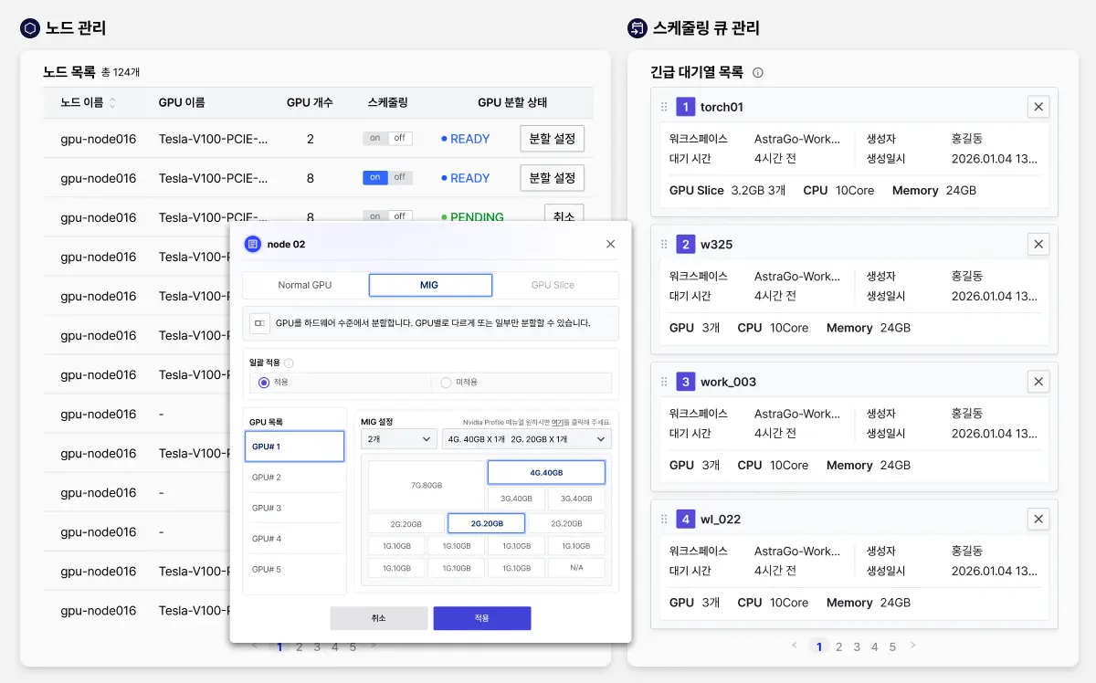Select GPU# 1 in GPU 목록

pyautogui.click(x=294, y=447)
